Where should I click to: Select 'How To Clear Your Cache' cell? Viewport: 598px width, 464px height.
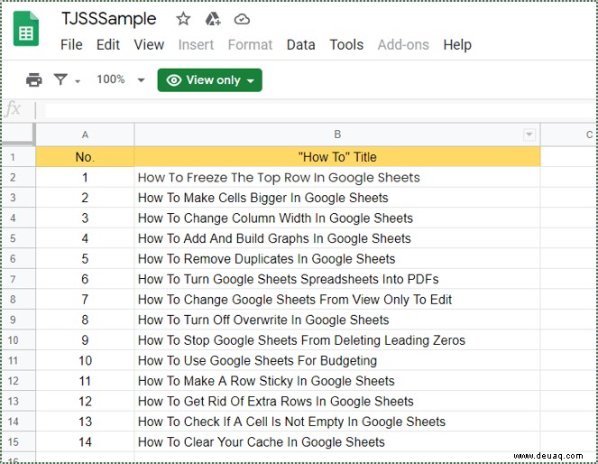(337, 441)
